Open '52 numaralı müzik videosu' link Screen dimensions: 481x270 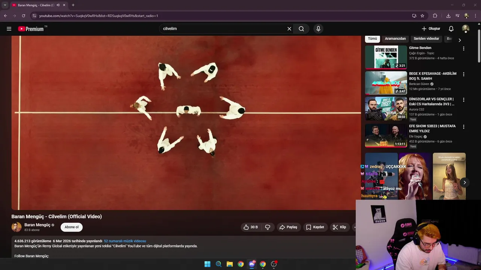coord(125,241)
